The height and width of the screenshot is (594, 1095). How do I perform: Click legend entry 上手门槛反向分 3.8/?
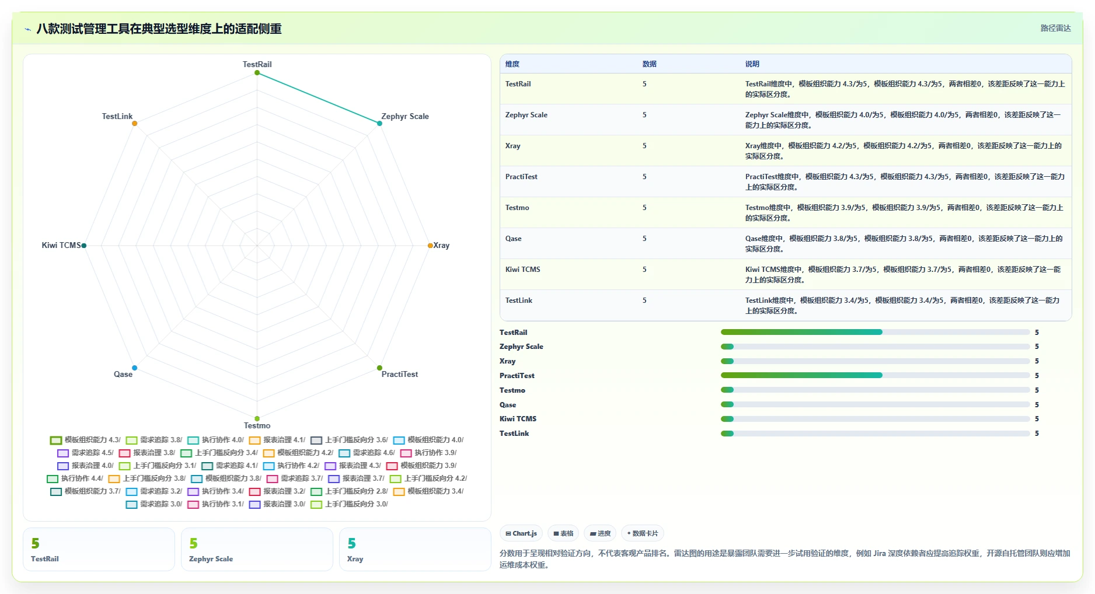(147, 478)
